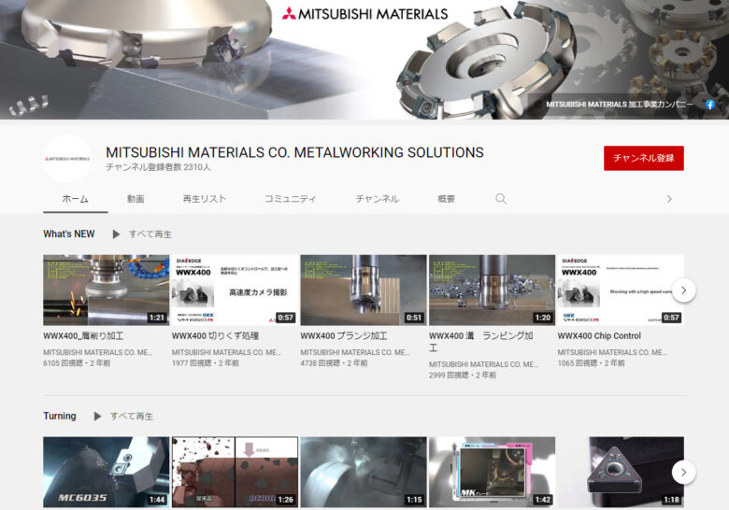Click すべて再生 next to What's NEW
Image resolution: width=729 pixels, height=510 pixels.
tap(150, 234)
